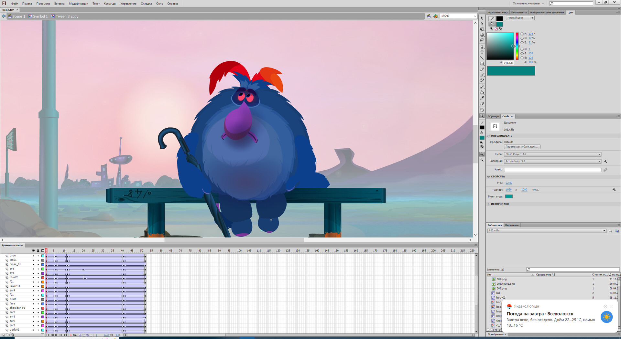Choose the enlarge zoom option

[x=482, y=154]
